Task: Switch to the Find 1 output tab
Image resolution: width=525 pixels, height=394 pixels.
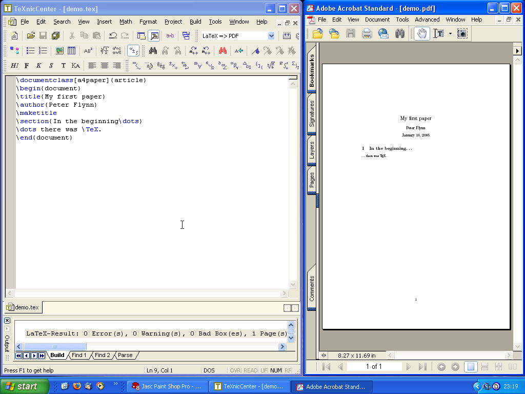Action: point(79,355)
